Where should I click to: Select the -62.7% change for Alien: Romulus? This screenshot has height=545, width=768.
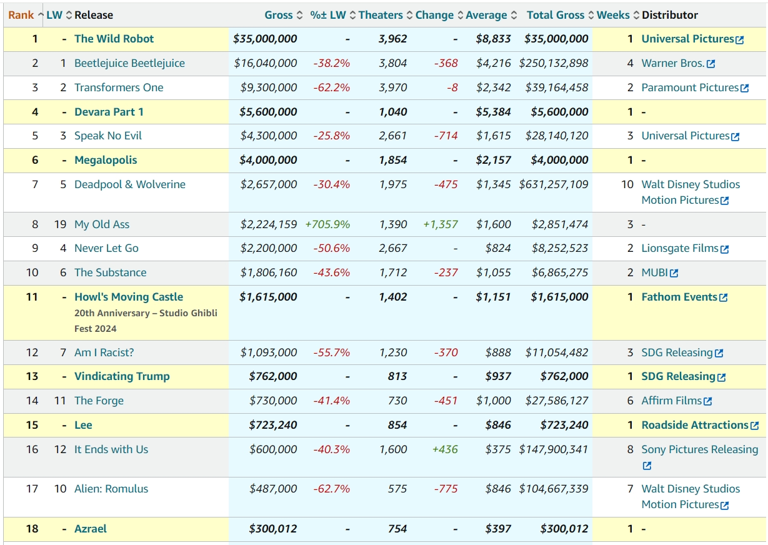pyautogui.click(x=332, y=489)
